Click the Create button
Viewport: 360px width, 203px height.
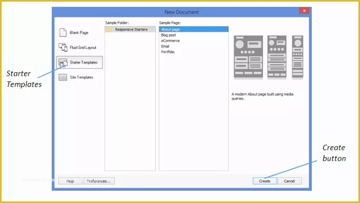pos(265,181)
